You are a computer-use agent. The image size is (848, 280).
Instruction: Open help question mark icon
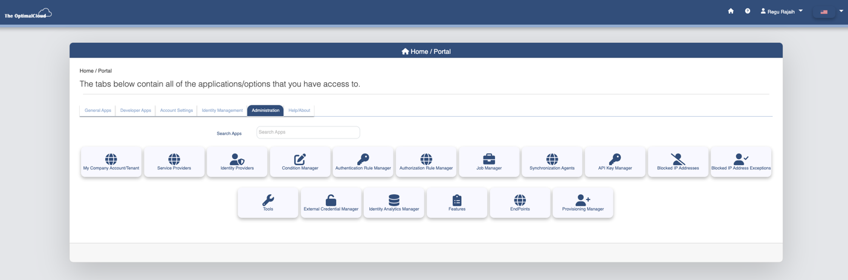pos(748,11)
